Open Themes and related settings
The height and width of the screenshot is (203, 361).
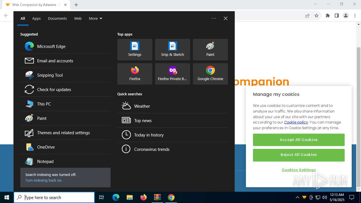point(65,133)
